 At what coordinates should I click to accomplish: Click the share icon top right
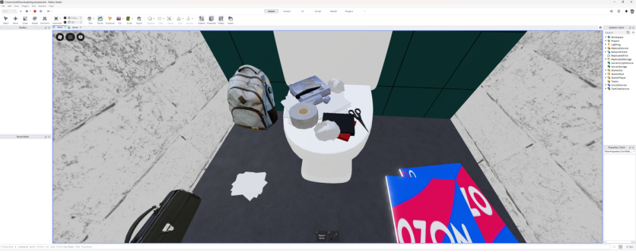click(x=611, y=11)
